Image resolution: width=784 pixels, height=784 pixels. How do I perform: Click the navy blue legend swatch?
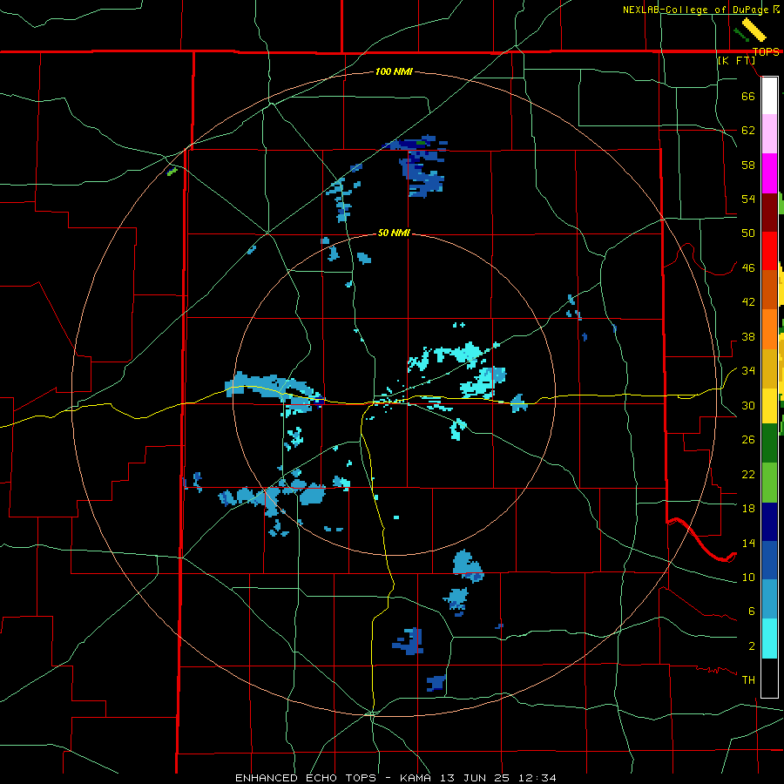(769, 522)
